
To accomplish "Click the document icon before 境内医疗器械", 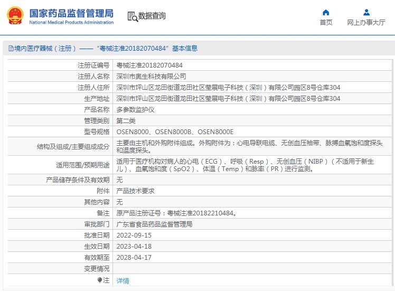I will (11, 49).
